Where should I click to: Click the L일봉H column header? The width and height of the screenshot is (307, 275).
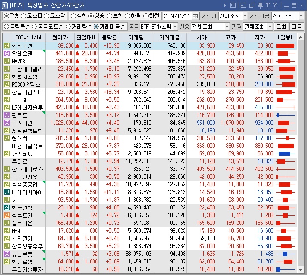286,38
